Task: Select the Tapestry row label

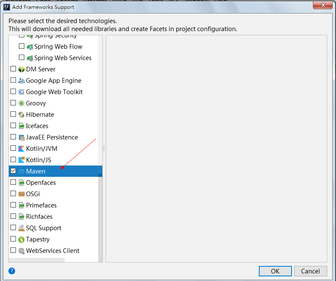Action: (x=38, y=239)
